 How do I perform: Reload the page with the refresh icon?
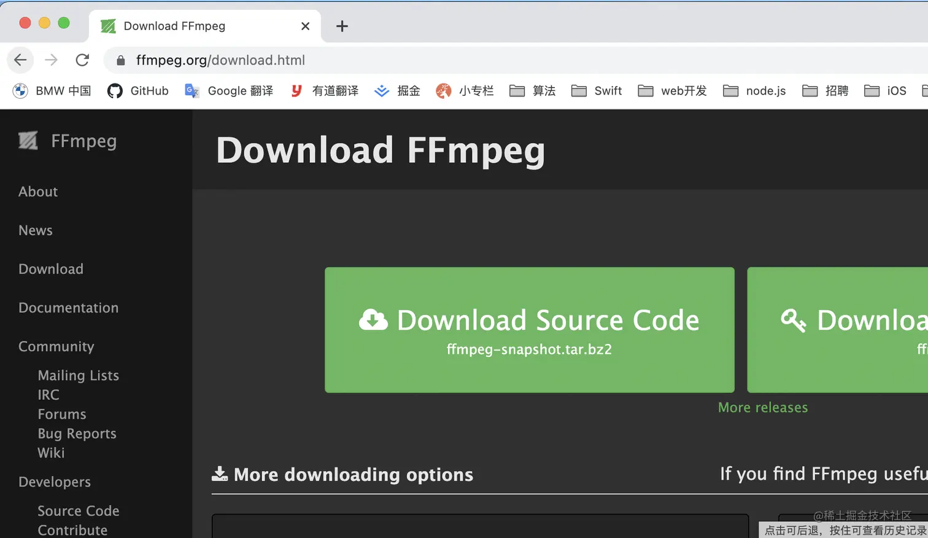82,60
